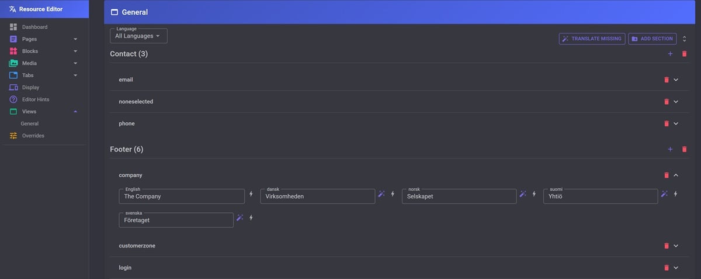Click the magic wand icon beside dansk field

[381, 194]
